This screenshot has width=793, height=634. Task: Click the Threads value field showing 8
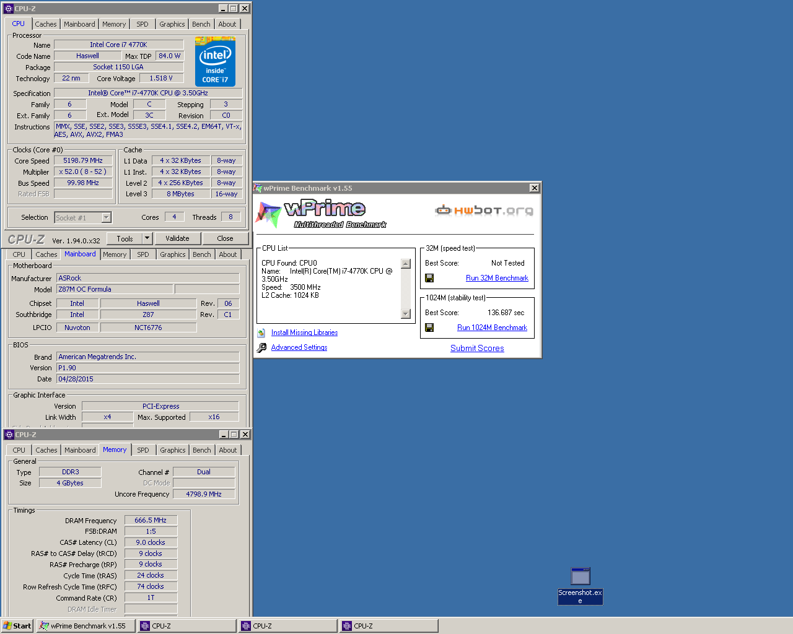(x=230, y=217)
